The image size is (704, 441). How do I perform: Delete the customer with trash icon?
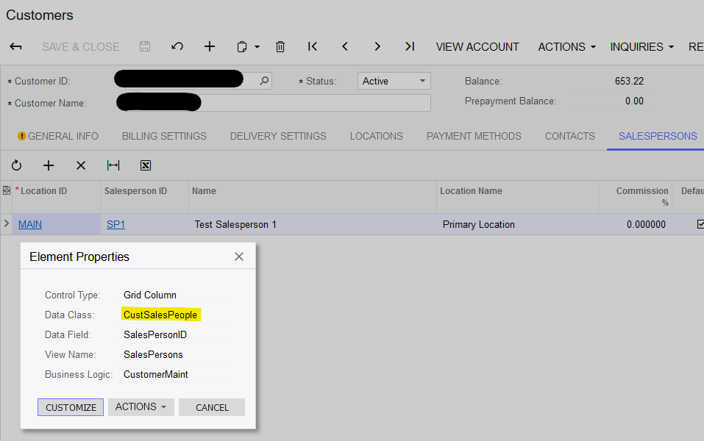[280, 46]
